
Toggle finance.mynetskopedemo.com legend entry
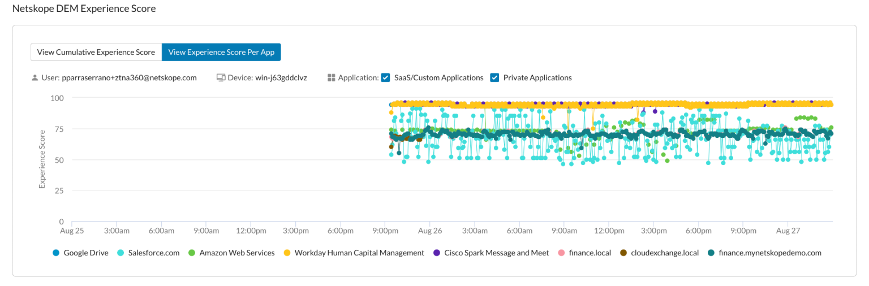[769, 253]
